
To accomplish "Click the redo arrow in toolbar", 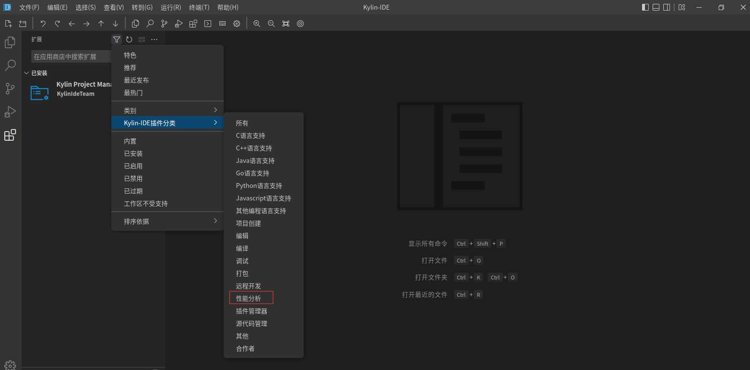I will (57, 24).
